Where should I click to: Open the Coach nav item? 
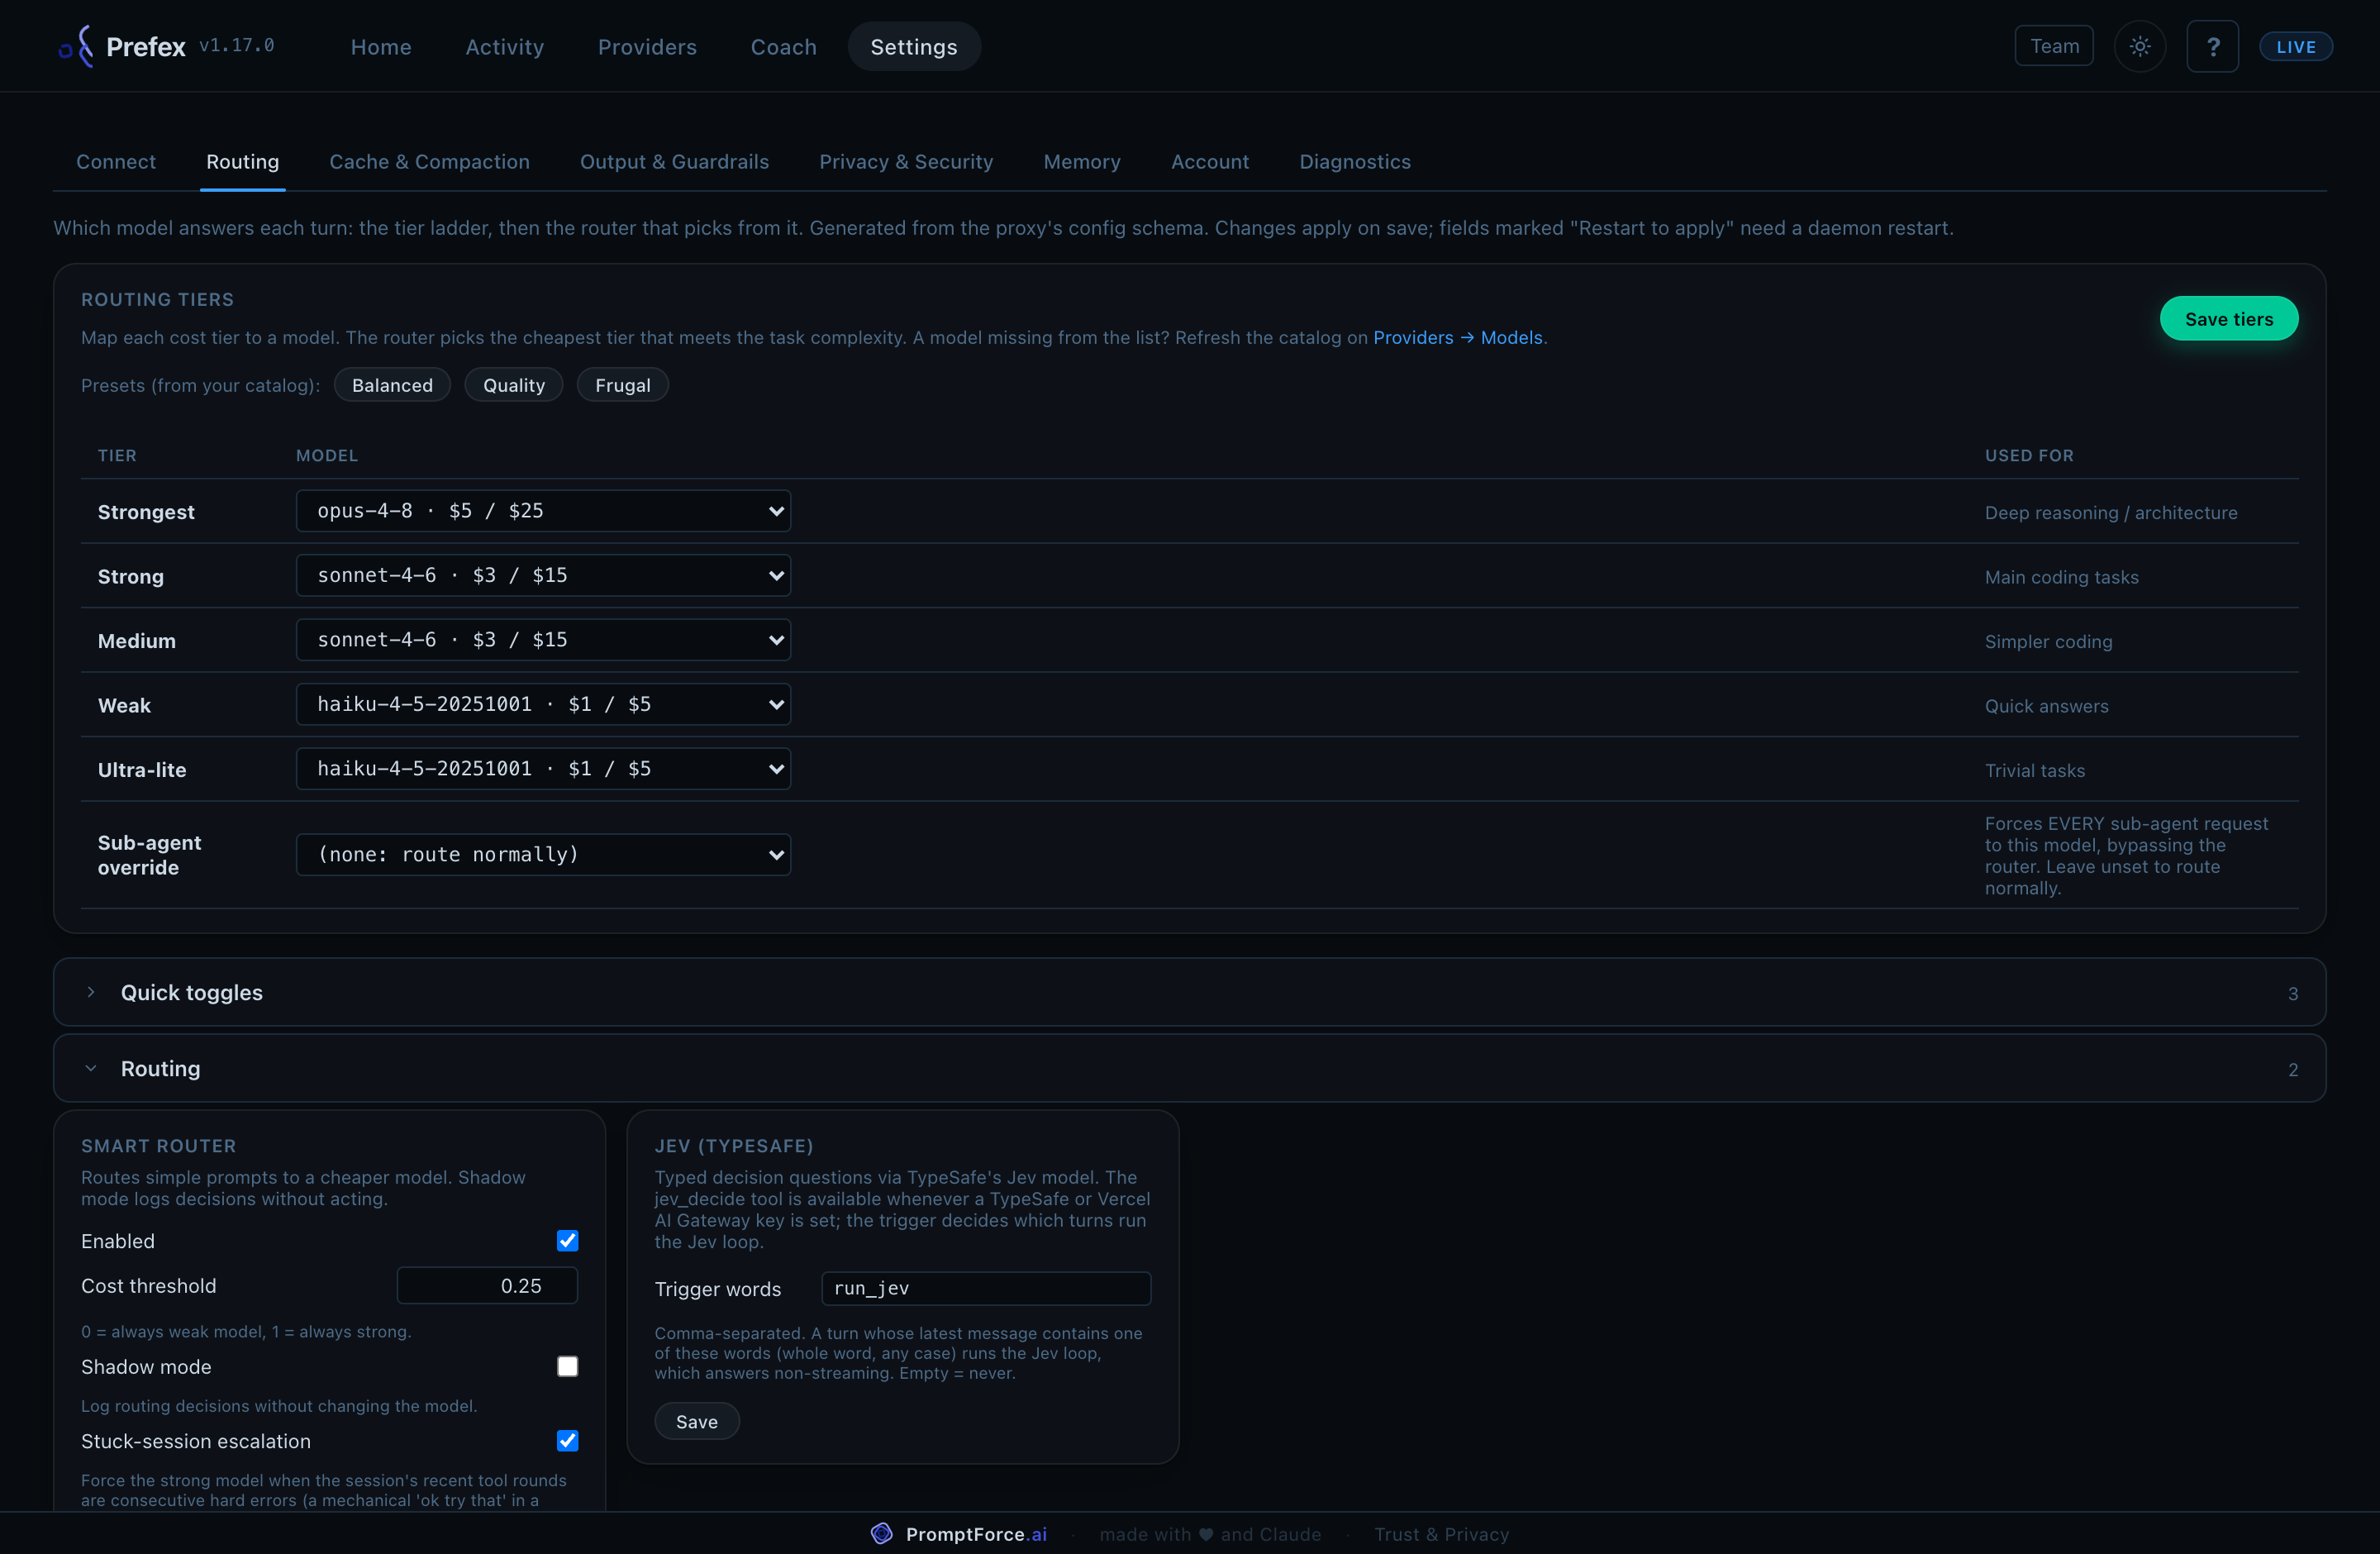(x=783, y=46)
